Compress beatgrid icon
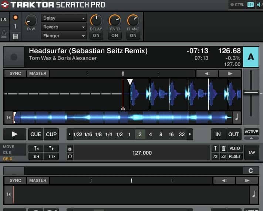Viewport: 263px width, 211px height. 36,157
